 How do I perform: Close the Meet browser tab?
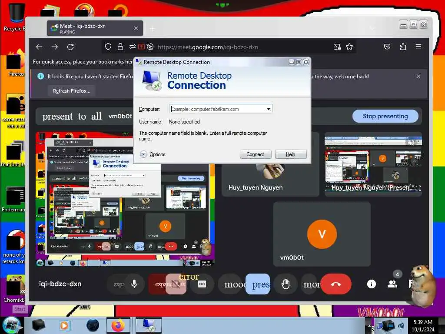136,28
